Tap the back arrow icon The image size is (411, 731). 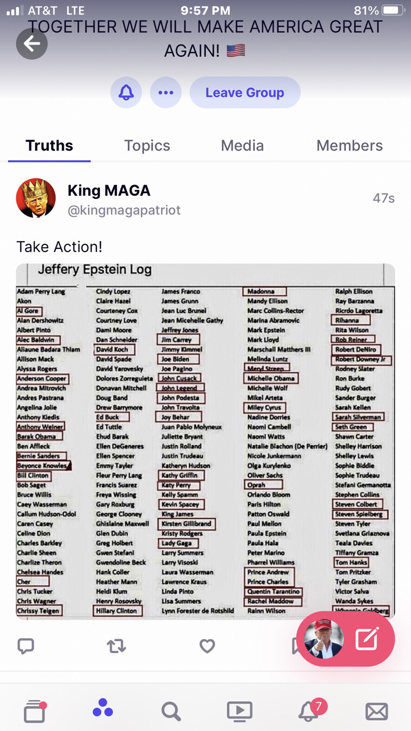pyautogui.click(x=32, y=44)
